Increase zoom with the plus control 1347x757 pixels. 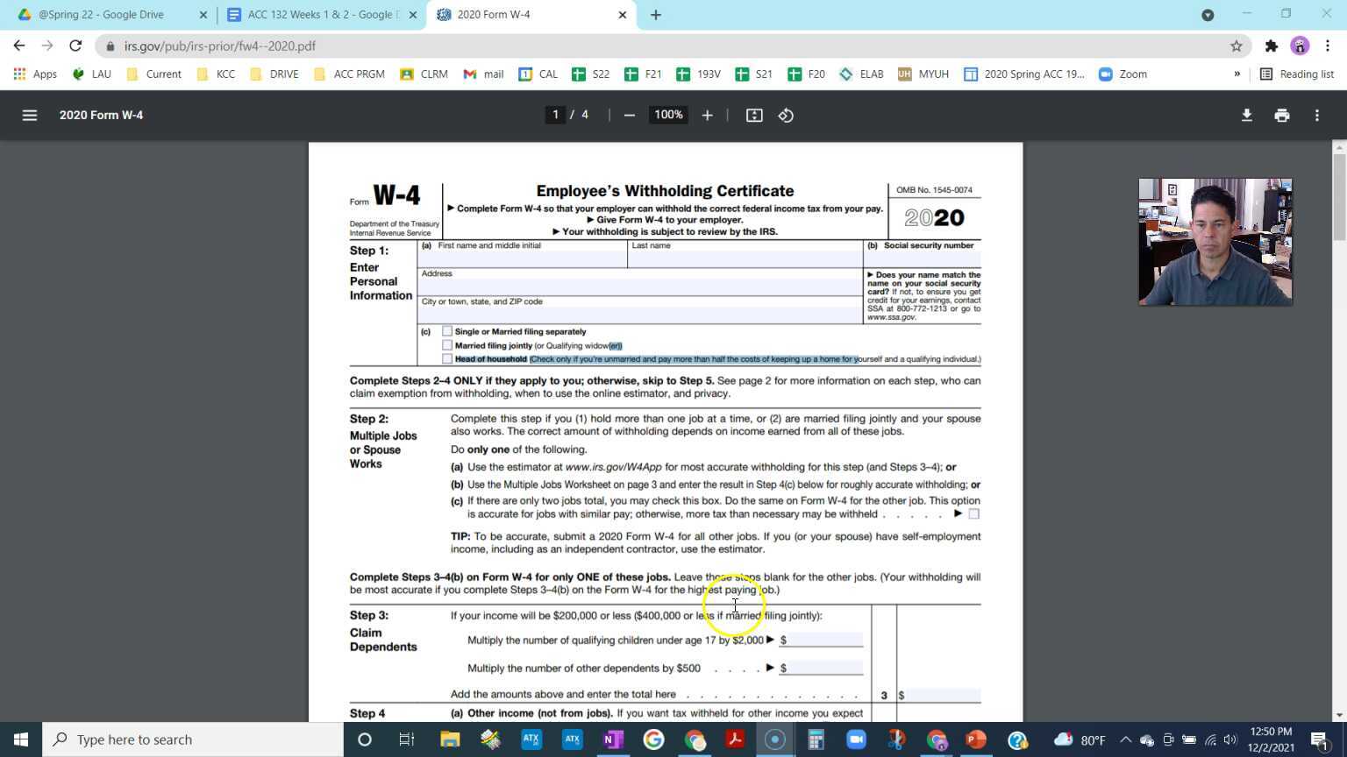(707, 115)
